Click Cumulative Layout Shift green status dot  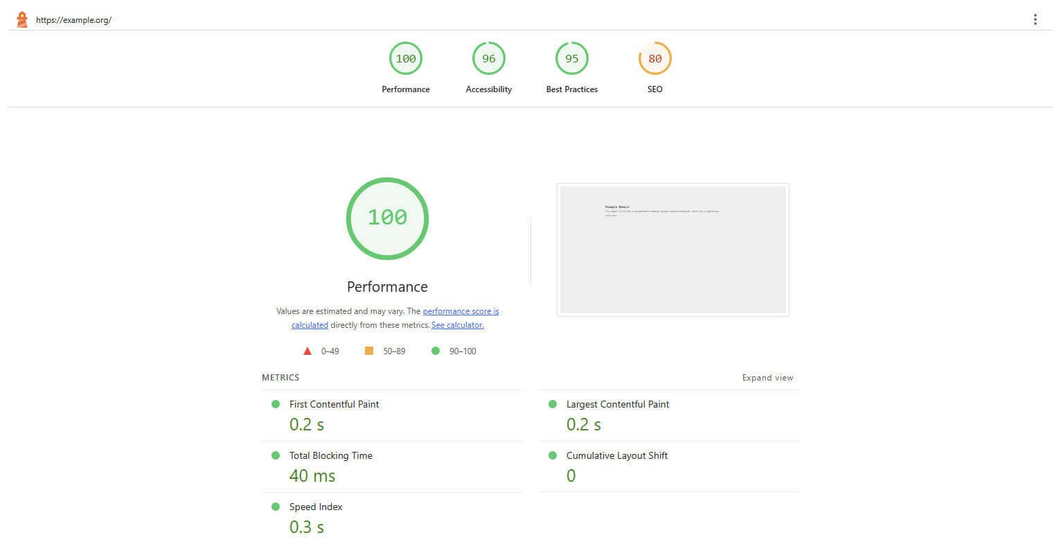pos(552,455)
